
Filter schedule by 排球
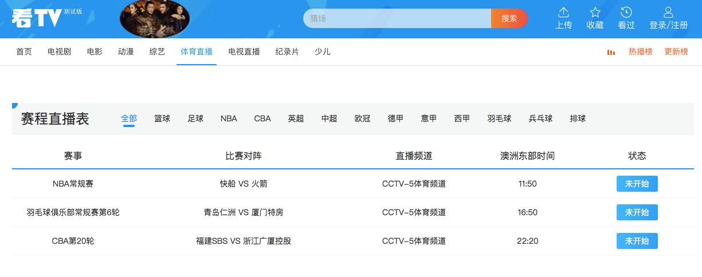[x=578, y=118]
